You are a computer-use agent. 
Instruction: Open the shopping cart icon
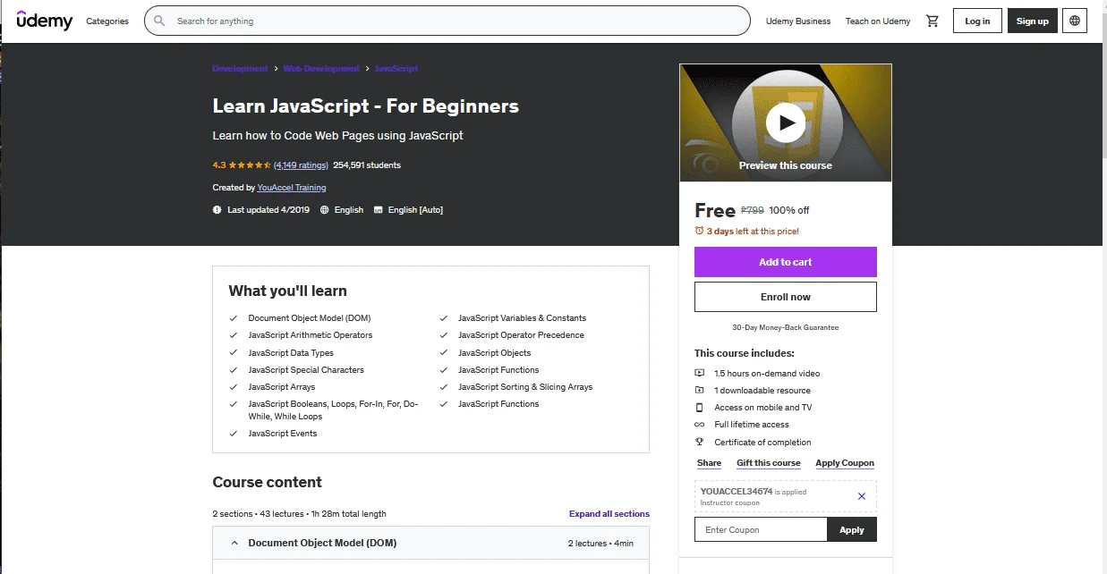pos(932,21)
